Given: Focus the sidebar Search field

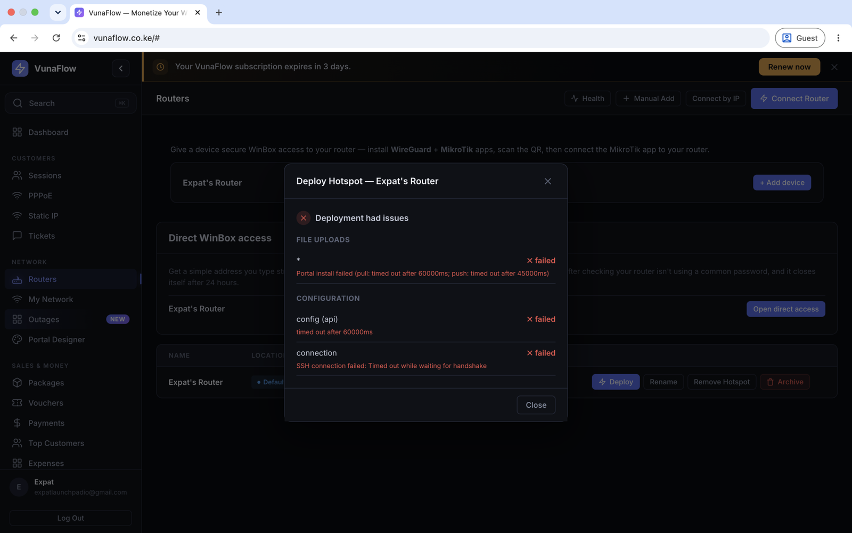Looking at the screenshot, I should [71, 103].
